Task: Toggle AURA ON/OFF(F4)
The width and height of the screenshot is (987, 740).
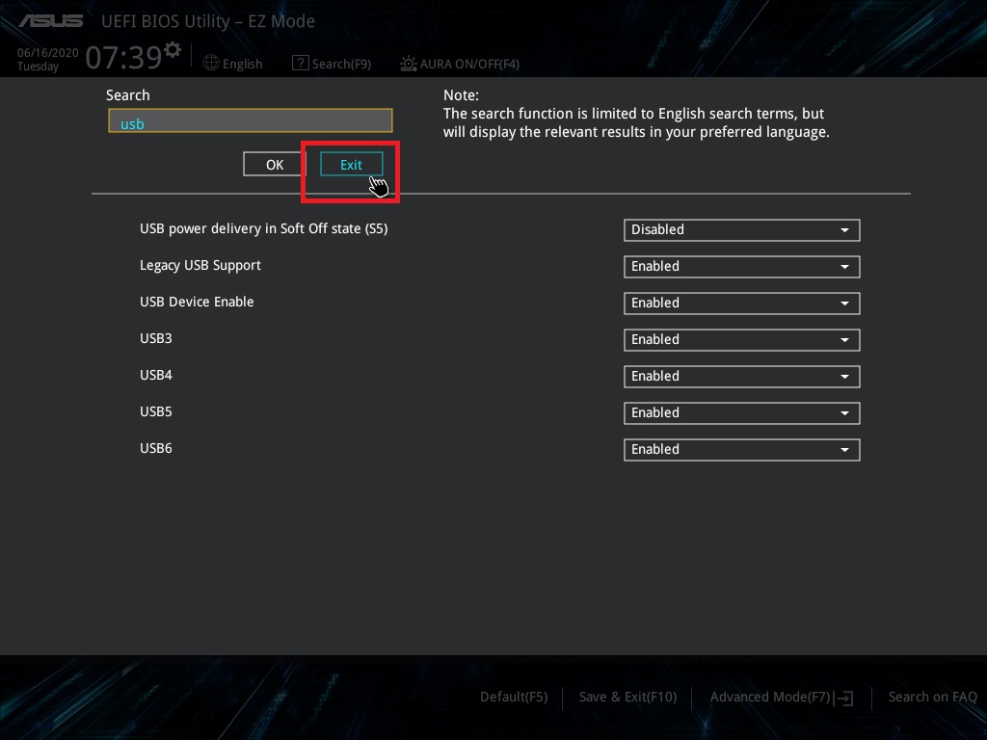Action: 460,64
